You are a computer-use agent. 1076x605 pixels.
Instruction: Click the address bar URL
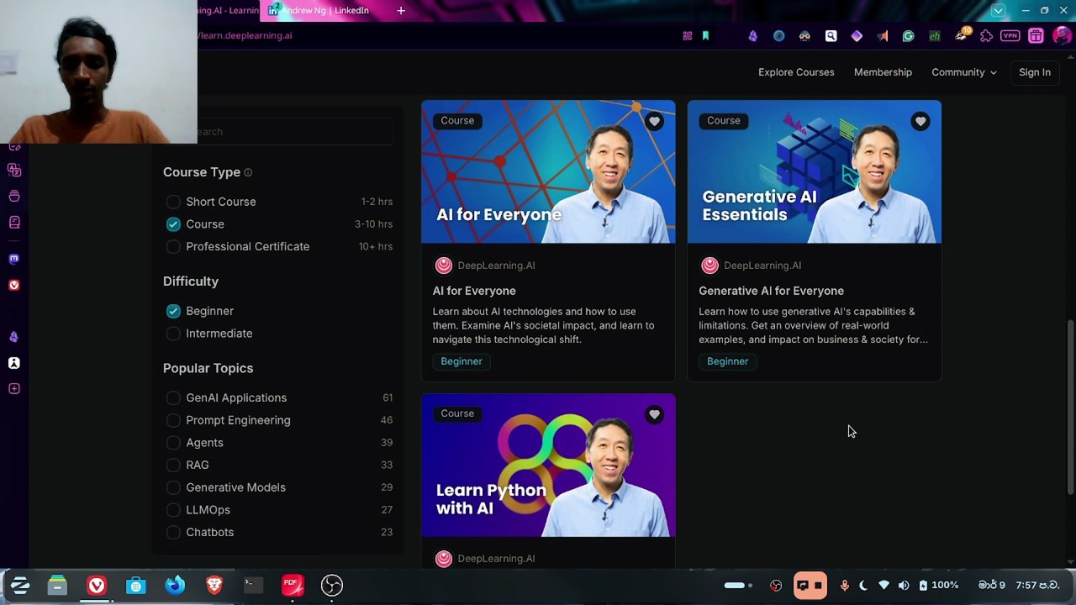245,36
